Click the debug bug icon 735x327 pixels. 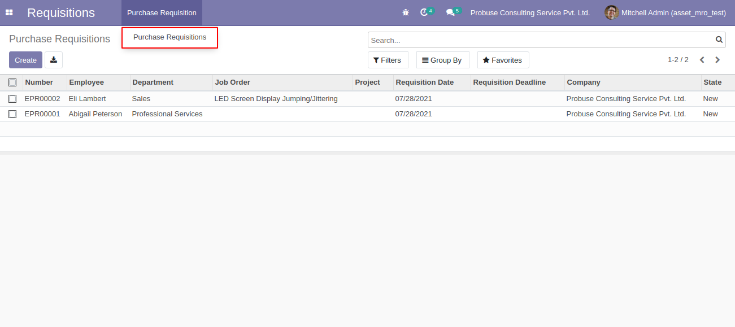tap(406, 12)
